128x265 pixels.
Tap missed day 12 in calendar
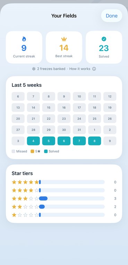[110, 97]
